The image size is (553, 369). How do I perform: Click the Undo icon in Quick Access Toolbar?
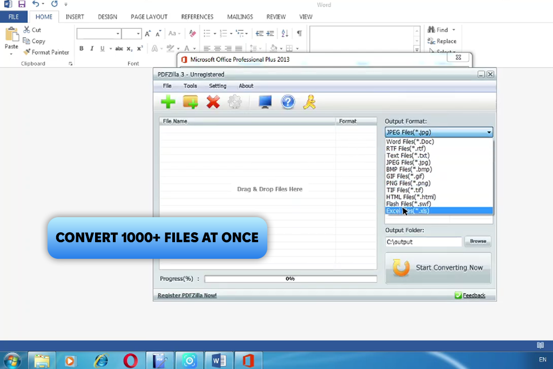[35, 4]
